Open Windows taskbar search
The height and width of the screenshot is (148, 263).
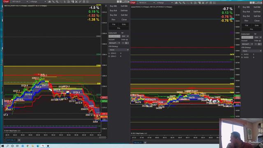(7, 146)
